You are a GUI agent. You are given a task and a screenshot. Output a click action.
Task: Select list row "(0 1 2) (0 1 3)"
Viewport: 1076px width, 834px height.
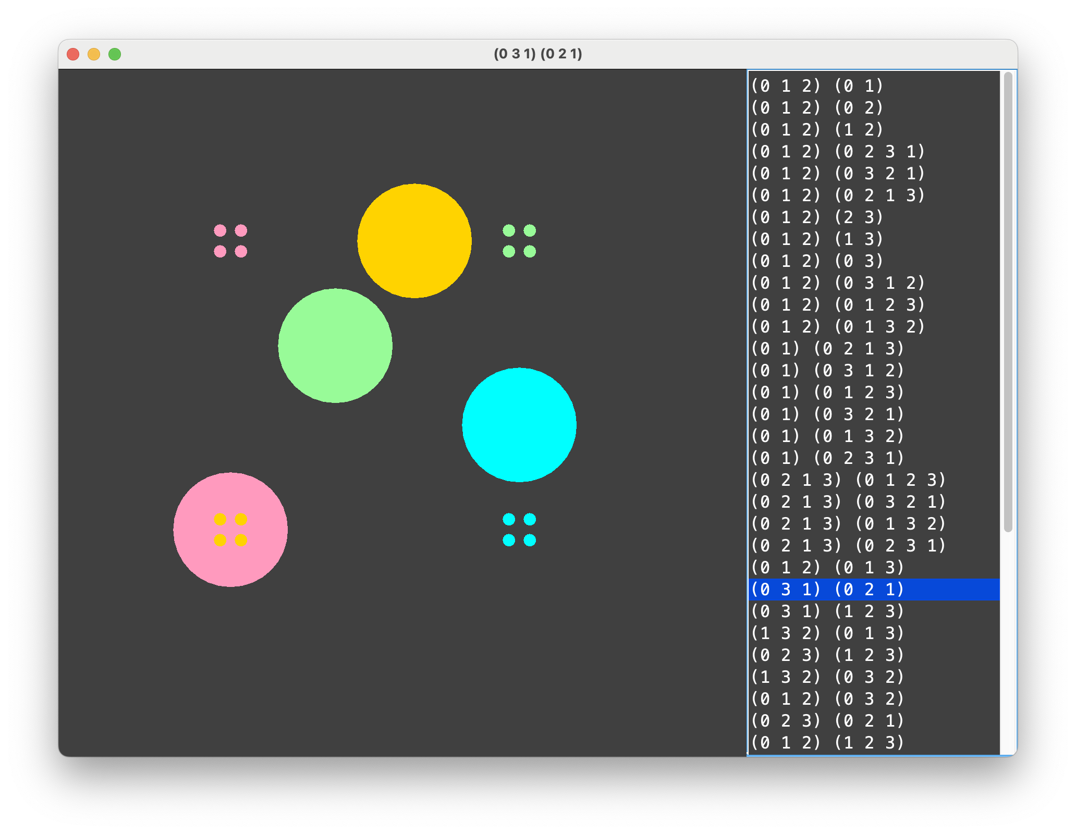874,567
